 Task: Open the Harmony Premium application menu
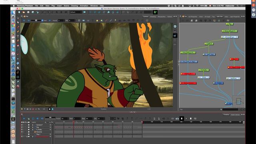point(25,6)
